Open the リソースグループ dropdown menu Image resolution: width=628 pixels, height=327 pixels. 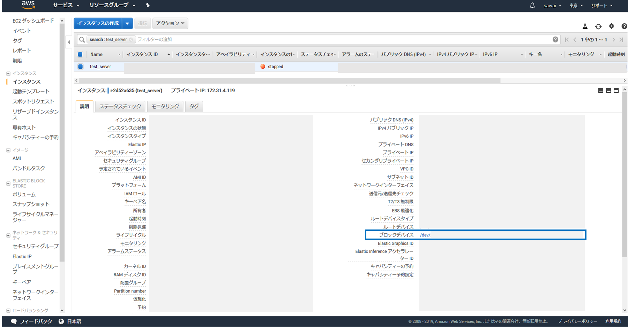coord(112,5)
